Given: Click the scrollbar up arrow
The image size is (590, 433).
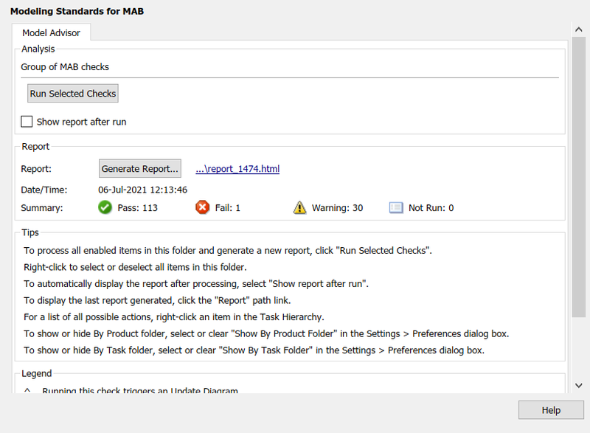Looking at the screenshot, I should pos(579,30).
